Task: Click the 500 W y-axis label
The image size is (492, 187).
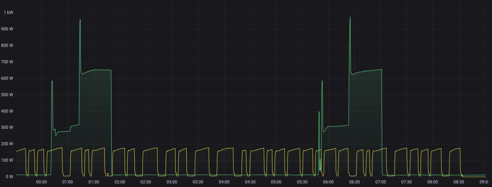Action: 7,95
